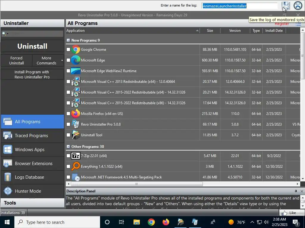Activate Hunter Mode

[32, 191]
